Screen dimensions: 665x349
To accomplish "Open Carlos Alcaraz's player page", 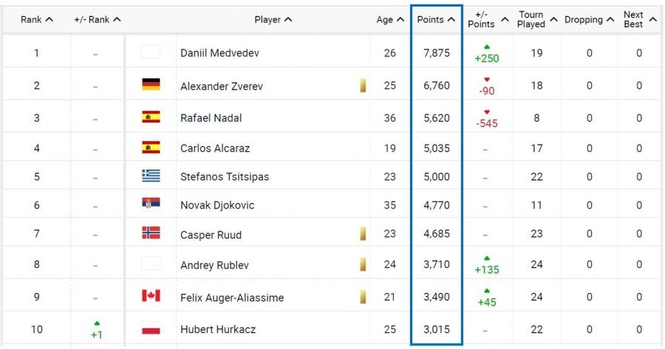I will click(215, 148).
